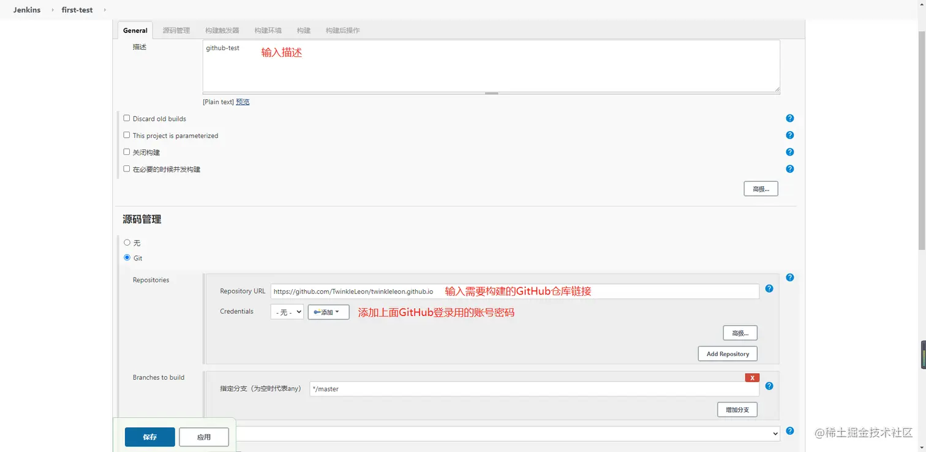The image size is (926, 452).
Task: Open help beside the Git source section
Action: (x=789, y=277)
